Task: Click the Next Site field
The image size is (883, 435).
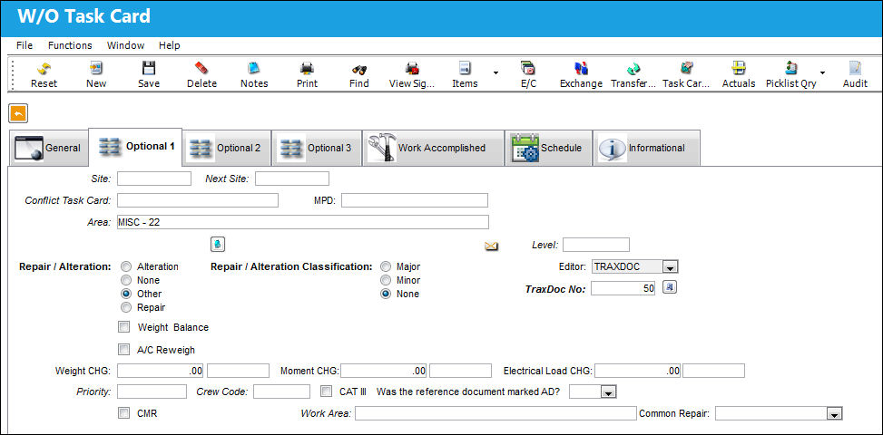Action: [x=292, y=179]
